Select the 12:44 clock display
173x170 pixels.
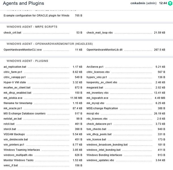[163, 3]
